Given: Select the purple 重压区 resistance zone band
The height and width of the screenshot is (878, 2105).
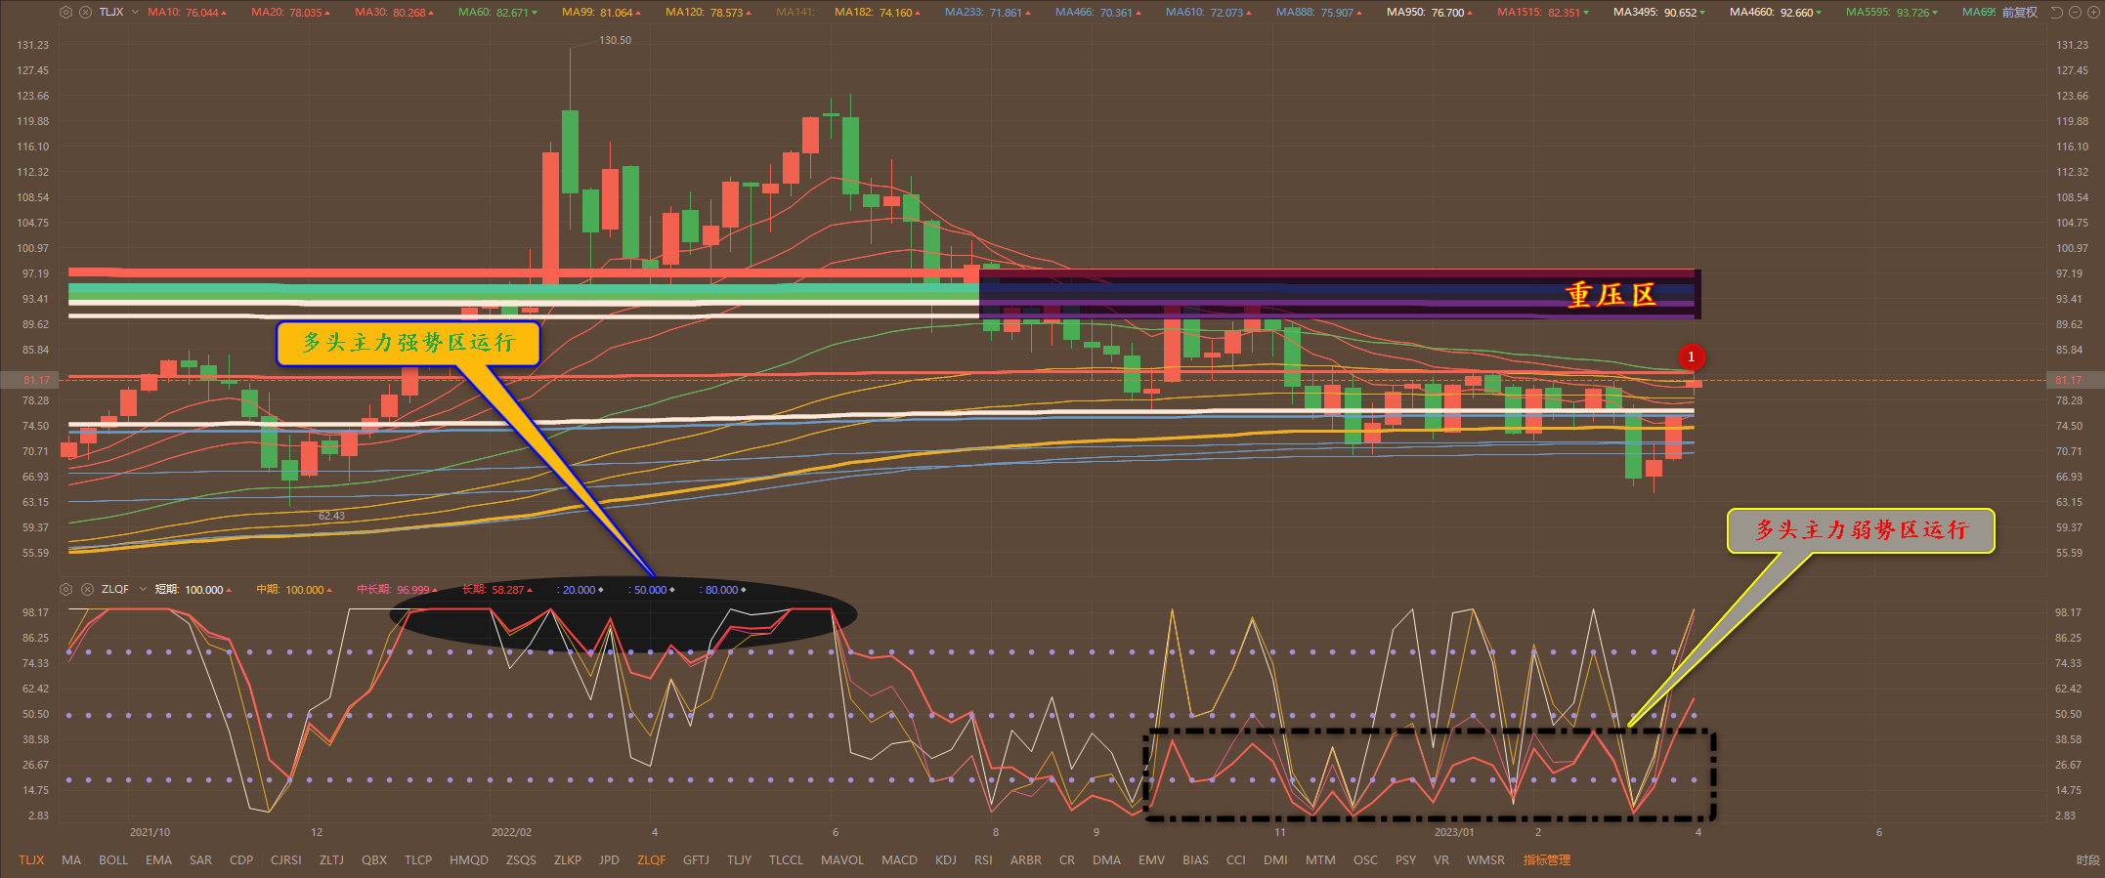Looking at the screenshot, I should click(x=1339, y=294).
